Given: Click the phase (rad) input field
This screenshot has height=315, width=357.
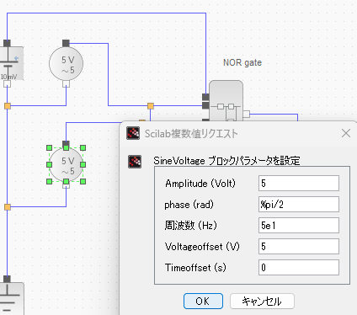Looking at the screenshot, I should [x=299, y=205].
